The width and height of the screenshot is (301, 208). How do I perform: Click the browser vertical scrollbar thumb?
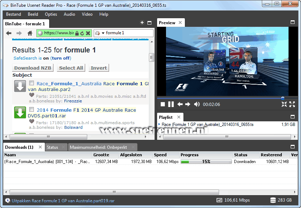(x=151, y=57)
